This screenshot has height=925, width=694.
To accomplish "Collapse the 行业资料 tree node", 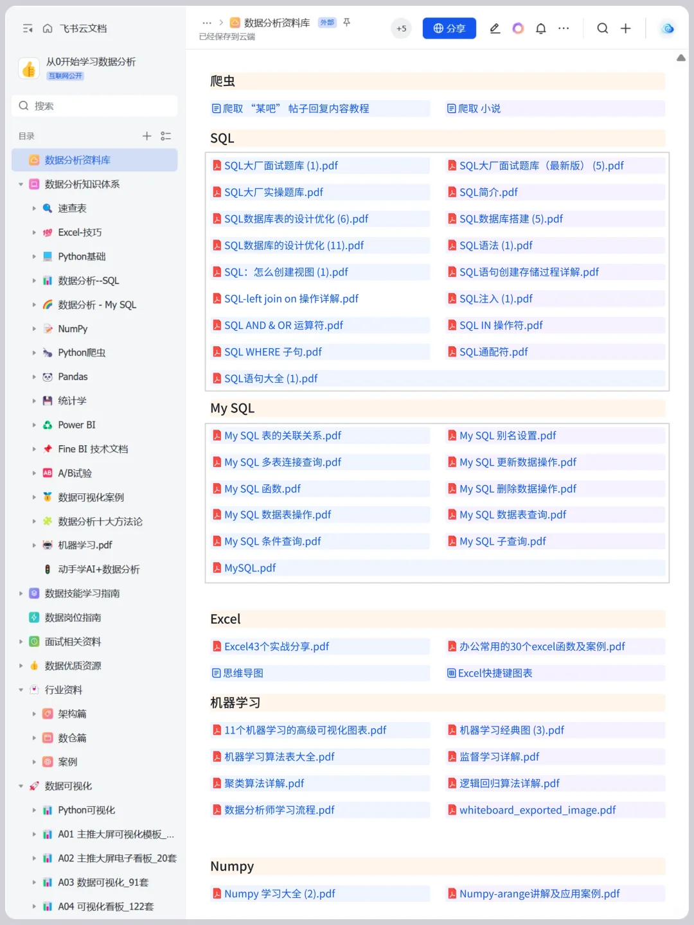I will [x=21, y=690].
